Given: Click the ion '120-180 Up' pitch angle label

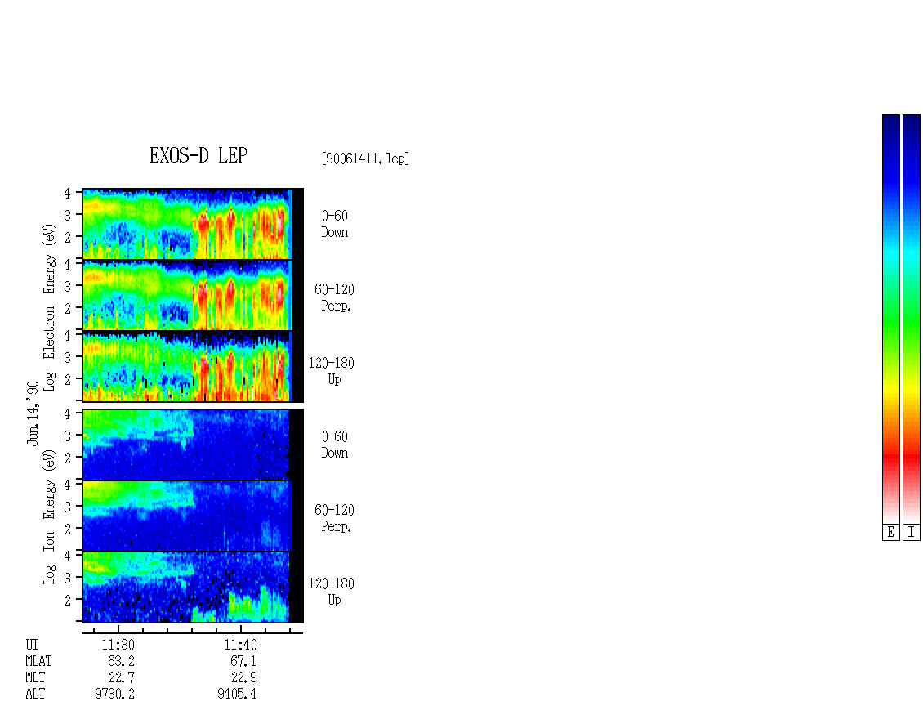Looking at the screenshot, I should 332,592.
